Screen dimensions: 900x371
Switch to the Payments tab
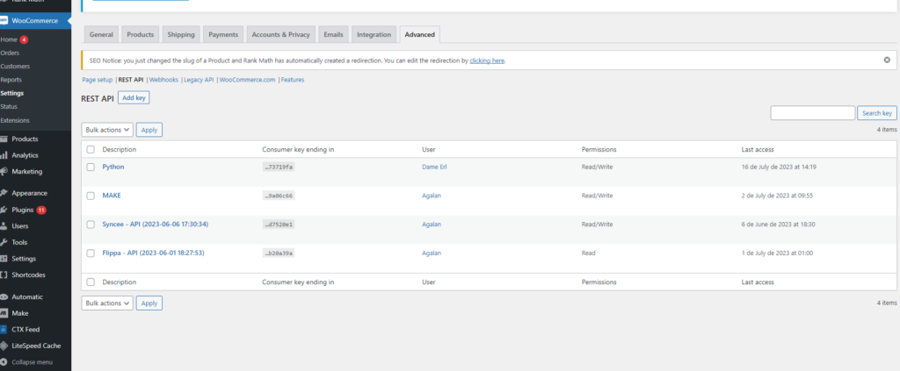click(x=223, y=34)
